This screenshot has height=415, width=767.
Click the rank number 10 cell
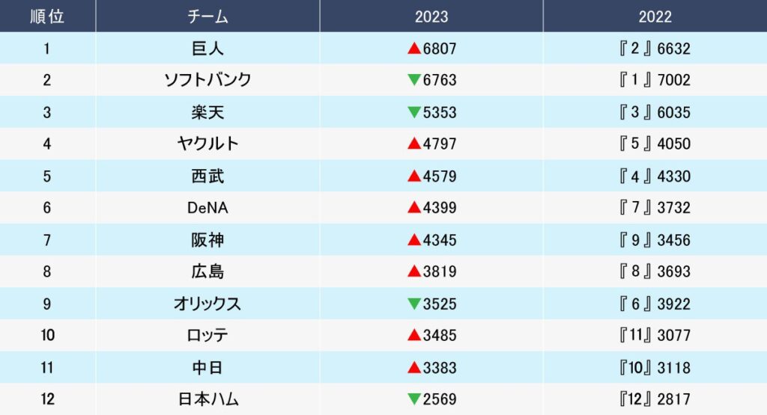47,336
